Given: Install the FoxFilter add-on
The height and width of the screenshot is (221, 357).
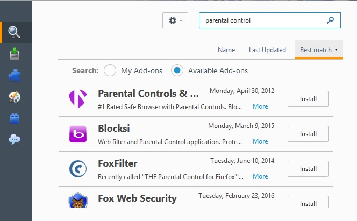Looking at the screenshot, I should (x=308, y=169).
